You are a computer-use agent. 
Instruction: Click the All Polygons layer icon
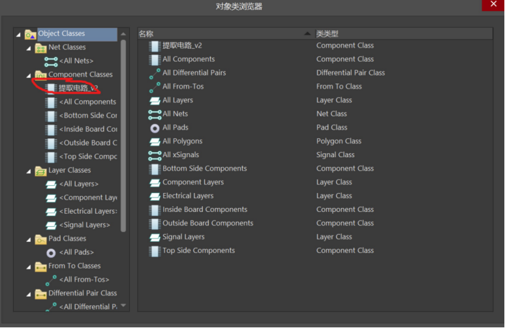(155, 142)
